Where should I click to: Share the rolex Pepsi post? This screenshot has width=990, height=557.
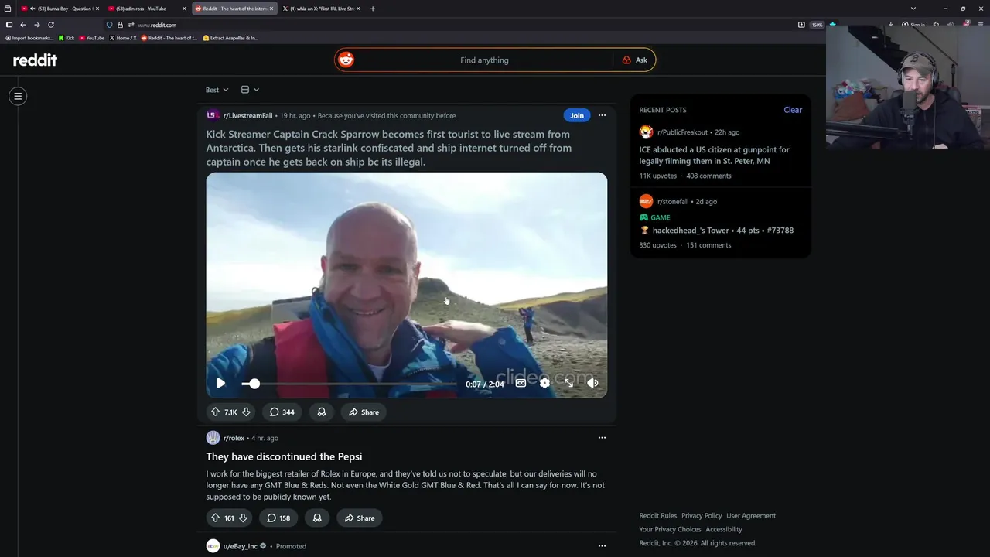(360, 518)
